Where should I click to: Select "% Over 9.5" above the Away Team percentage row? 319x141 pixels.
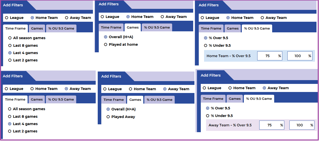pyautogui.click(x=208, y=108)
